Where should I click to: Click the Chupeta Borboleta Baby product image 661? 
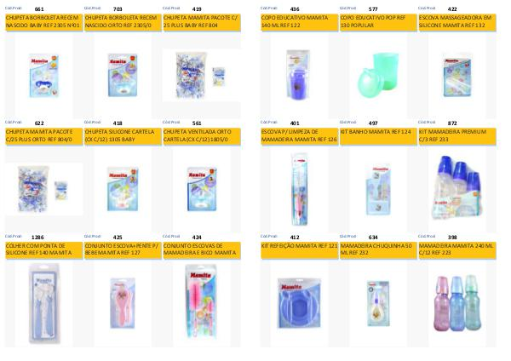pyautogui.click(x=43, y=76)
